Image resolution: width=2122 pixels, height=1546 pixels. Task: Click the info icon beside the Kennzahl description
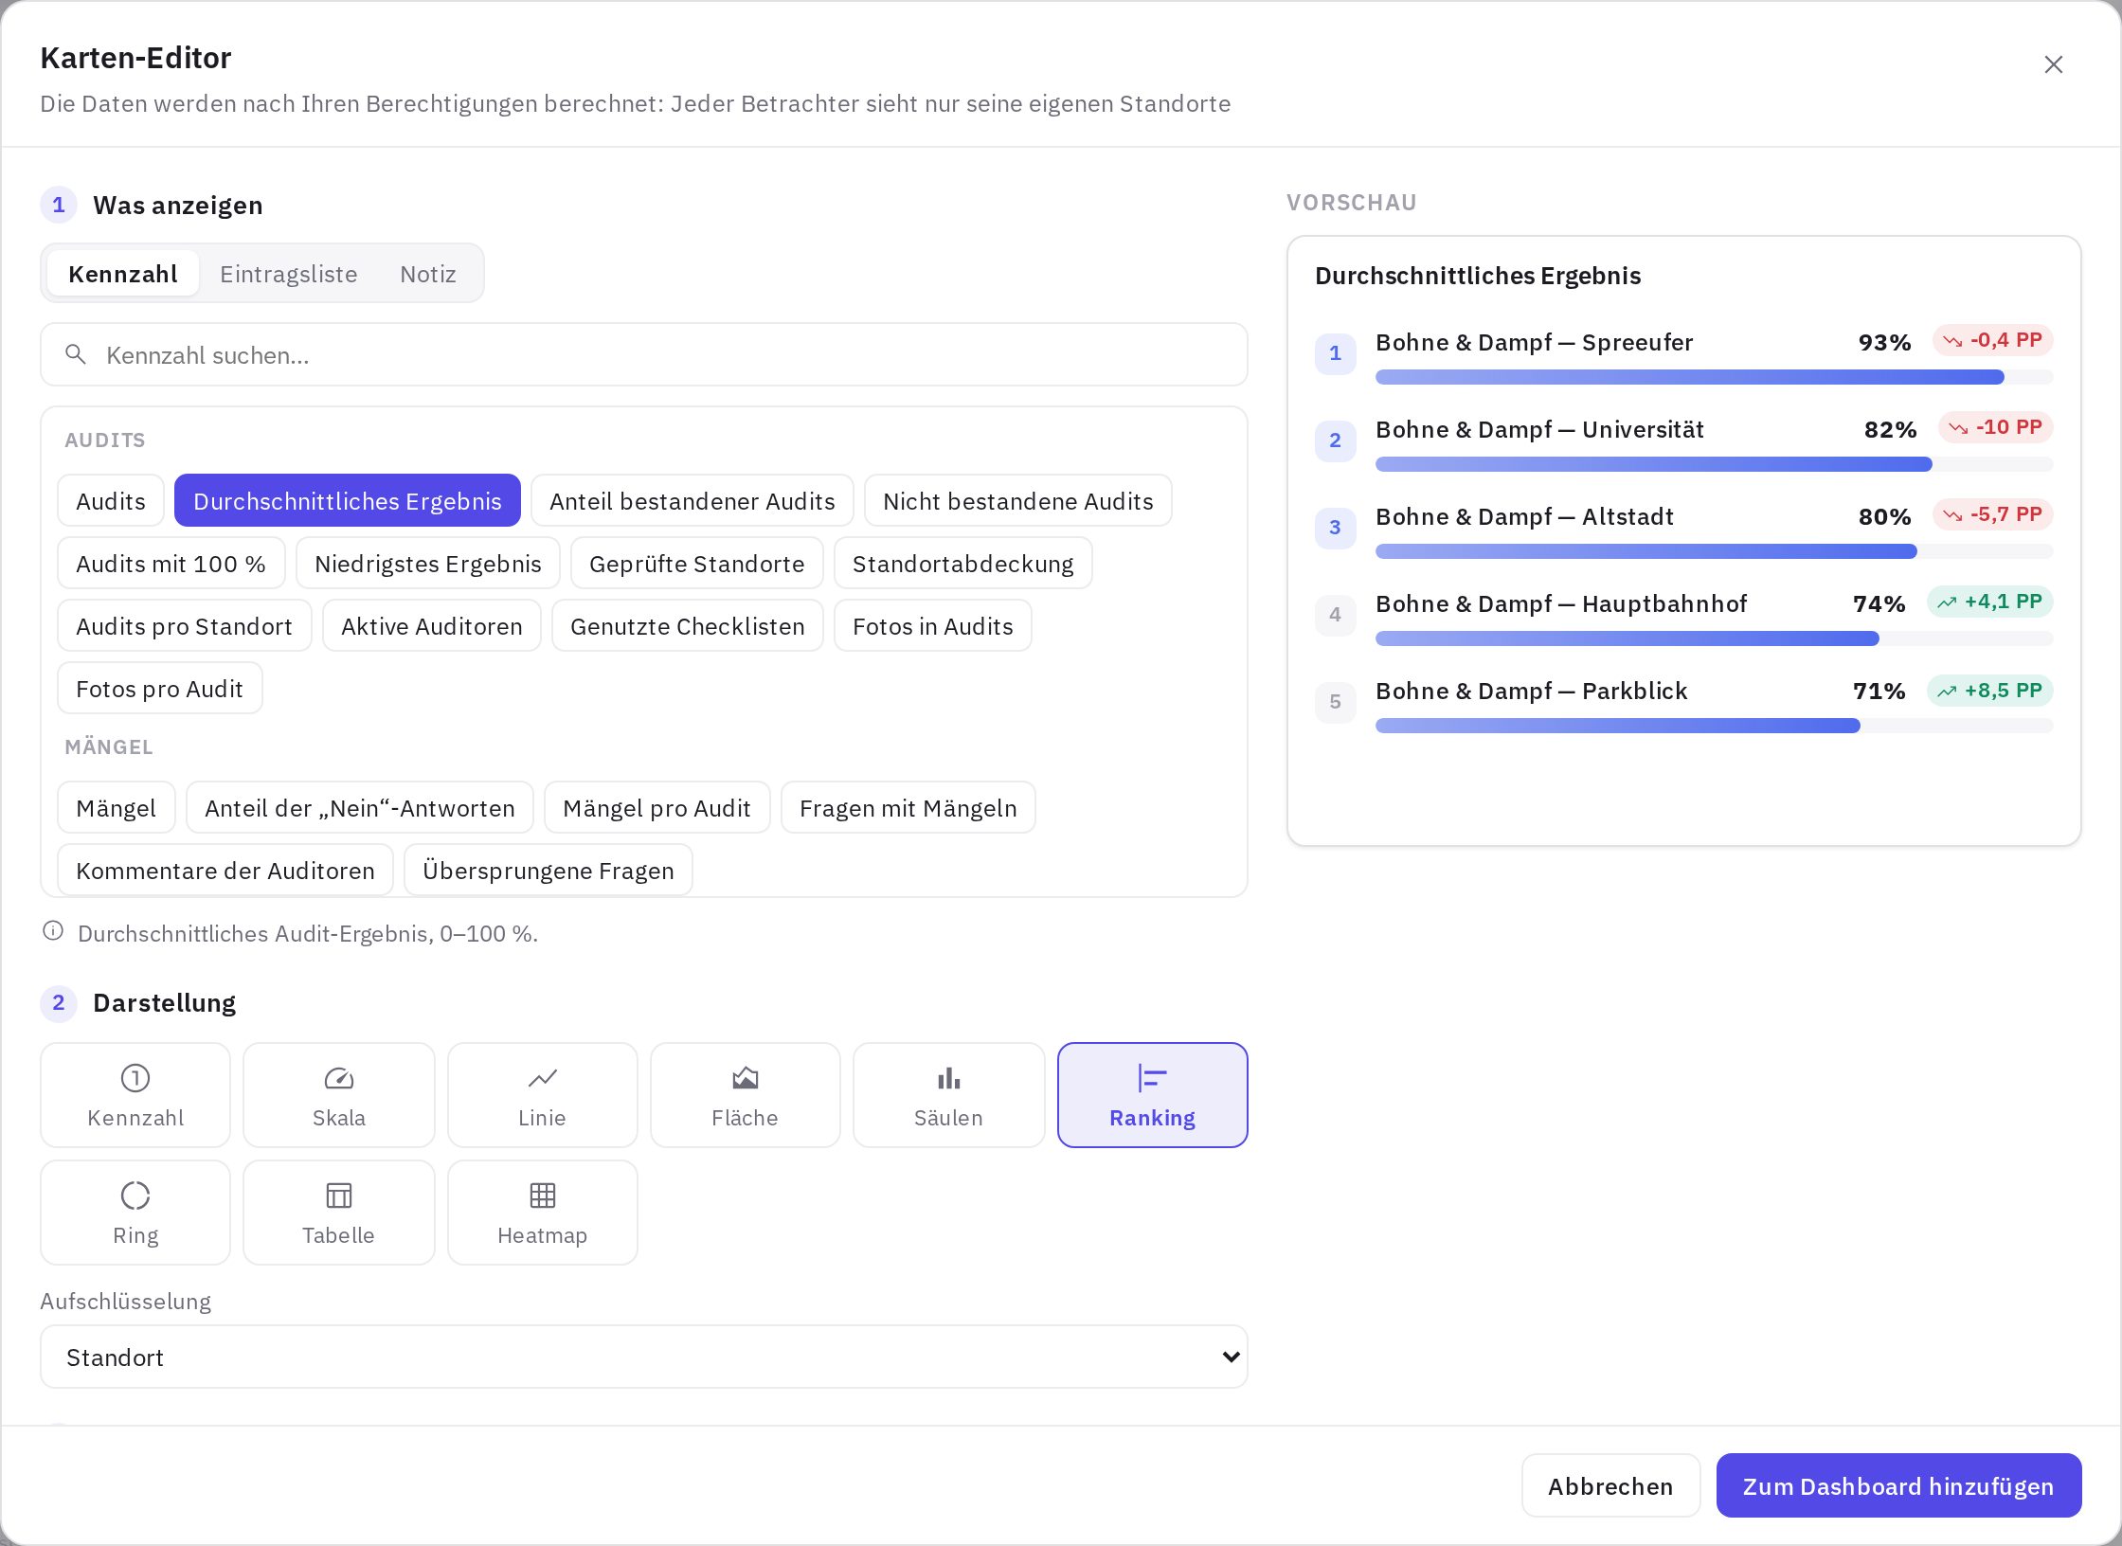point(53,931)
